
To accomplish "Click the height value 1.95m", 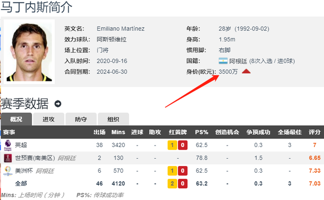I will 227,39.
